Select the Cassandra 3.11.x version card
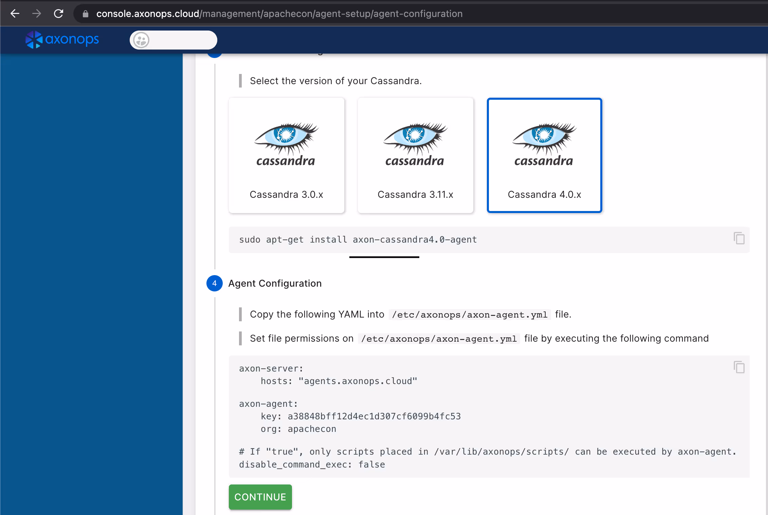Image resolution: width=768 pixels, height=515 pixels. [415, 155]
